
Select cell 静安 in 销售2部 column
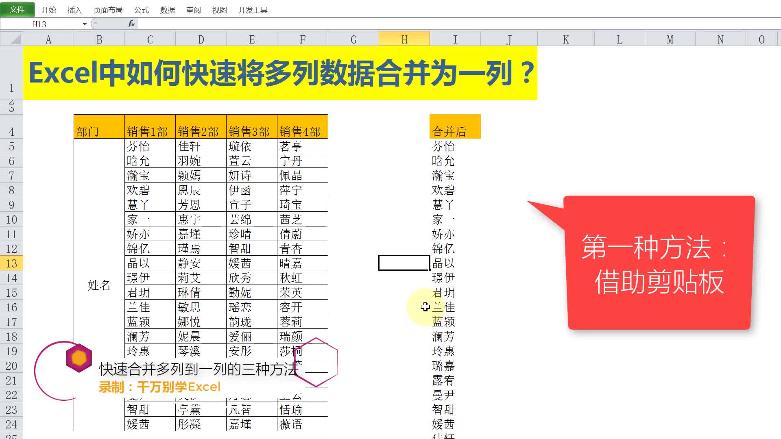tap(201, 263)
